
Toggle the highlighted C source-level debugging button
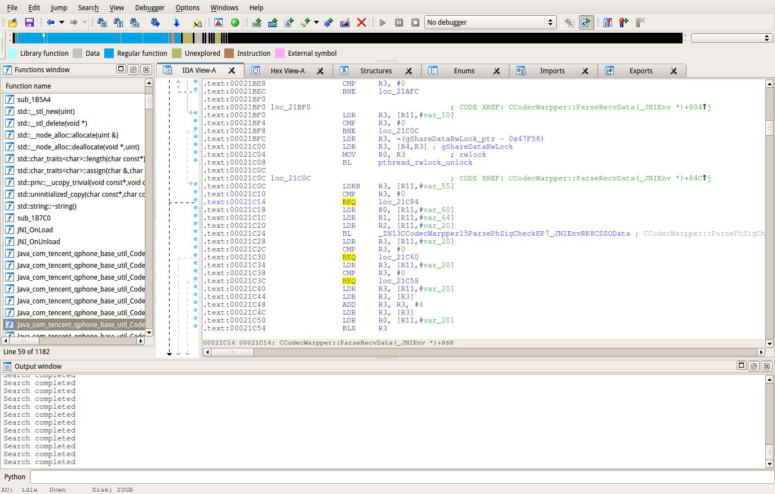point(586,23)
